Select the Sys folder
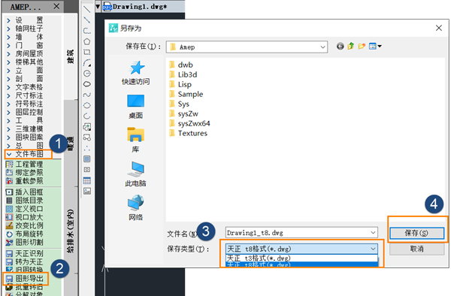The height and width of the screenshot is (296, 451). (179, 104)
